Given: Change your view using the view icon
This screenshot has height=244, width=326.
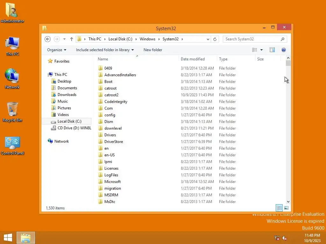Looking at the screenshot, I should (254, 50).
